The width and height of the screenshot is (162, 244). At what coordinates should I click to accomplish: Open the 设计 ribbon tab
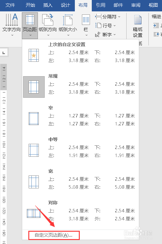tap(65, 5)
